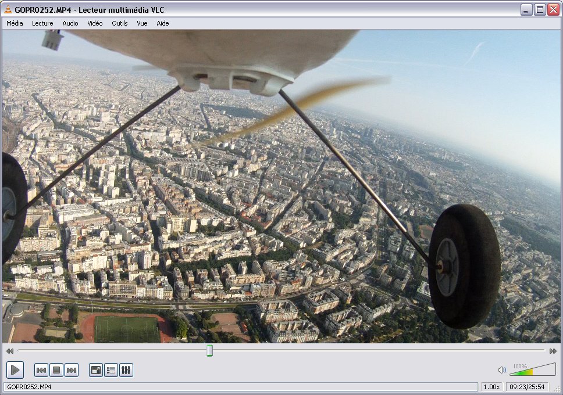Skip to the next media item
Image resolution: width=563 pixels, height=395 pixels.
[x=72, y=370]
